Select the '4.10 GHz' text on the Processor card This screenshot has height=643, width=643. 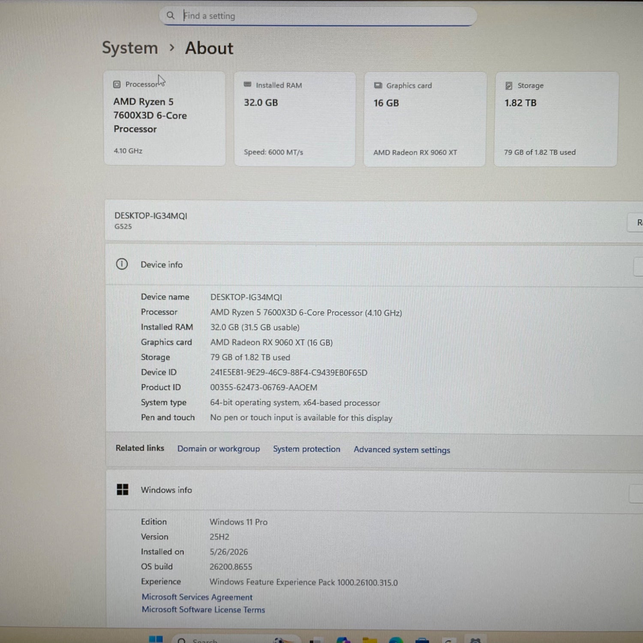click(x=128, y=151)
